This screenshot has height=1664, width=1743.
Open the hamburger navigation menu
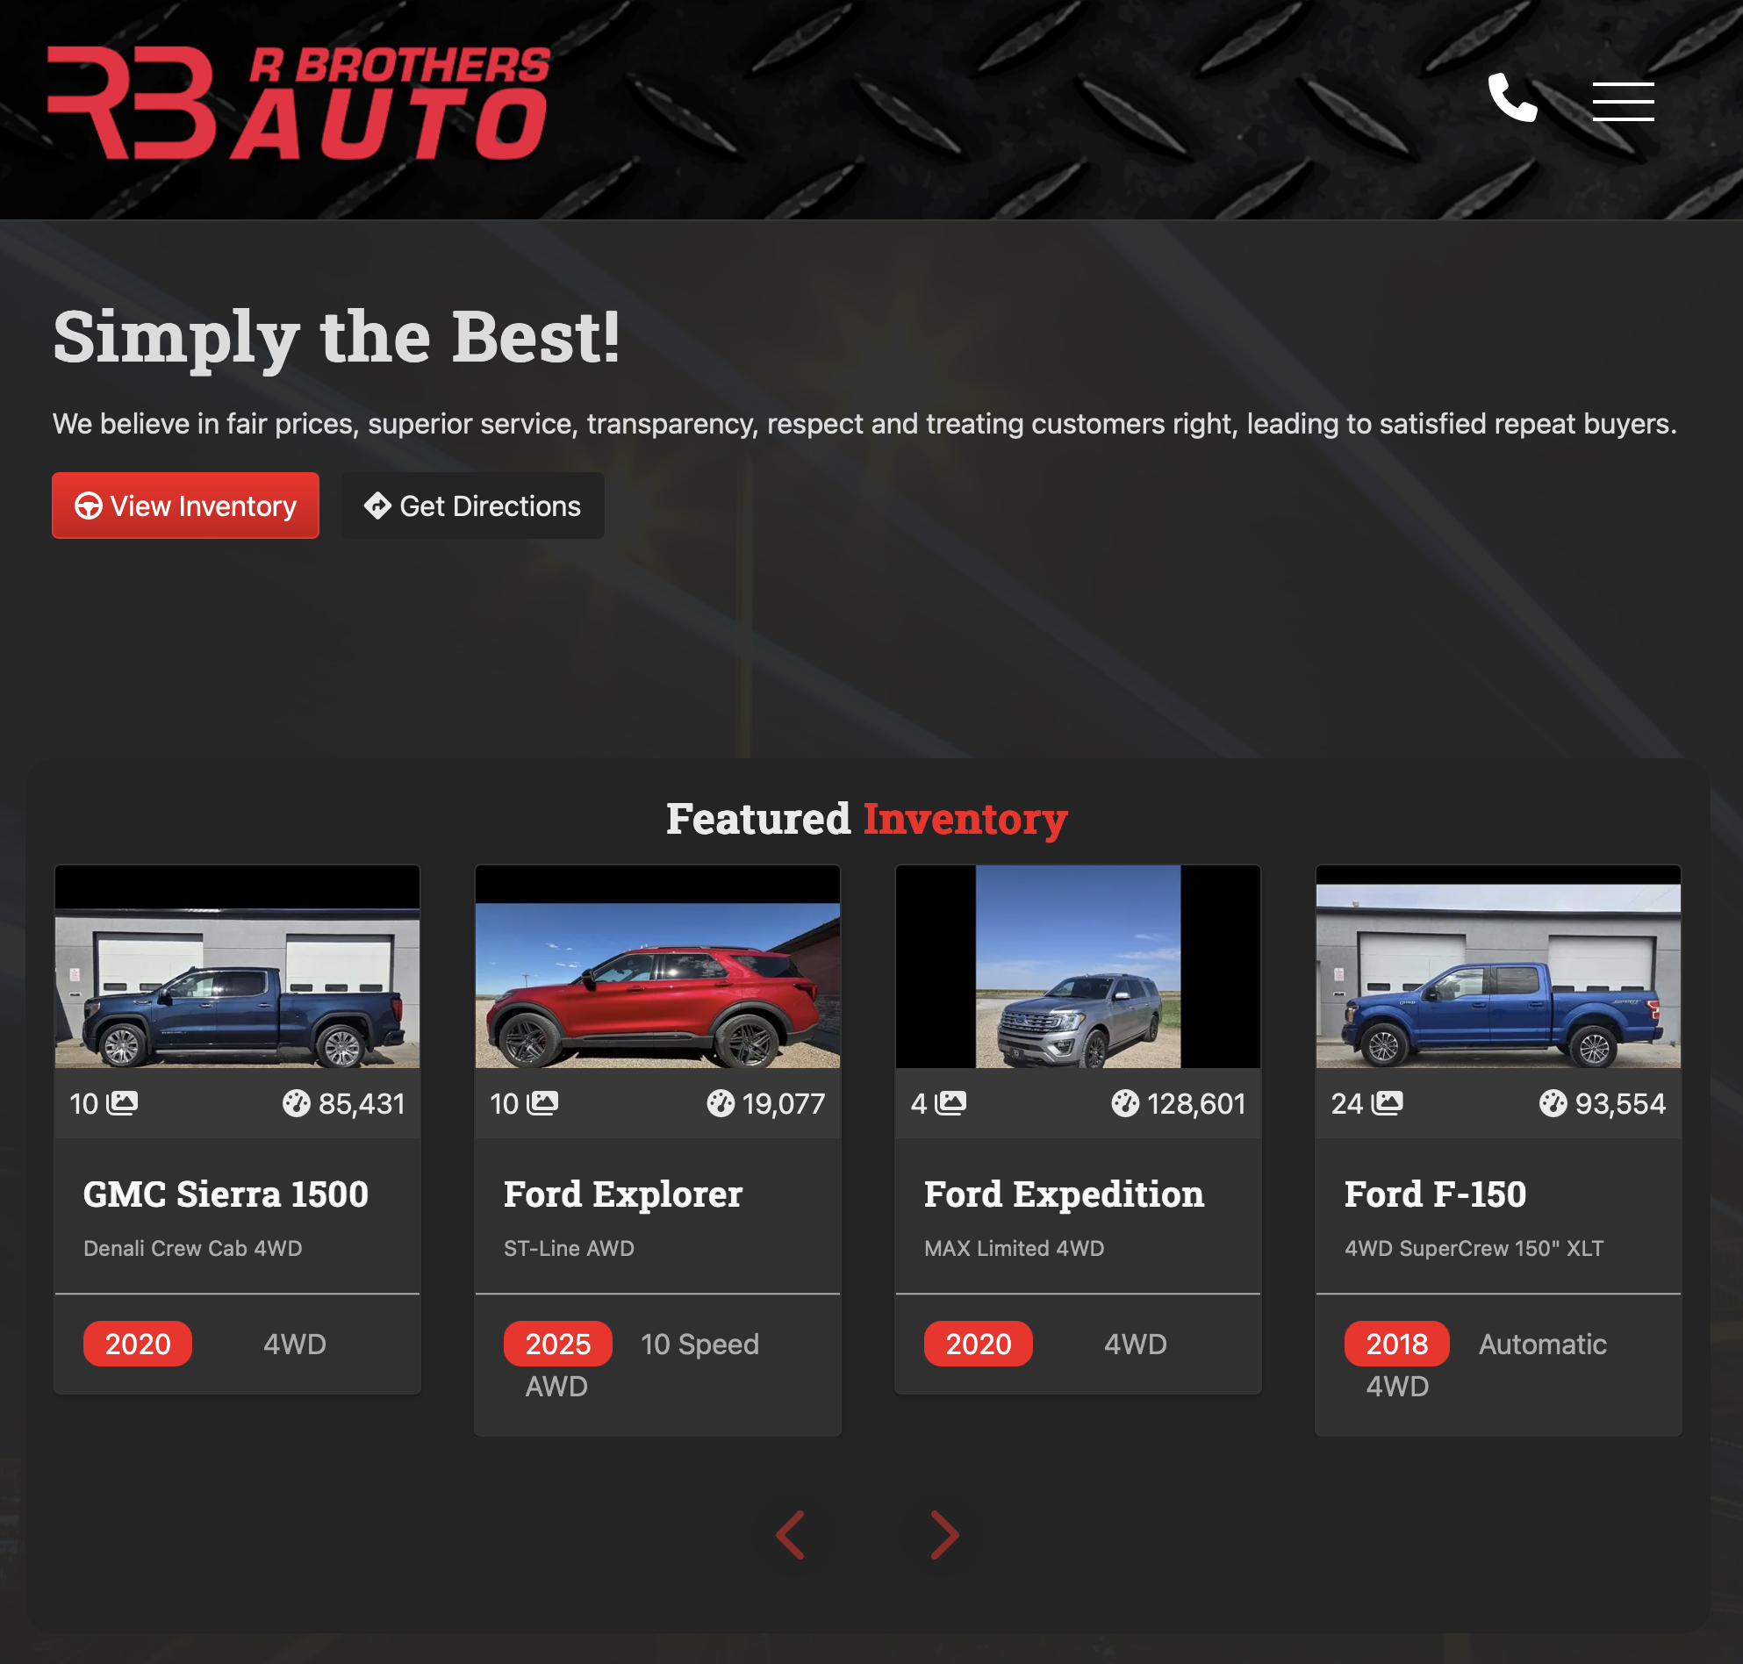pos(1623,101)
